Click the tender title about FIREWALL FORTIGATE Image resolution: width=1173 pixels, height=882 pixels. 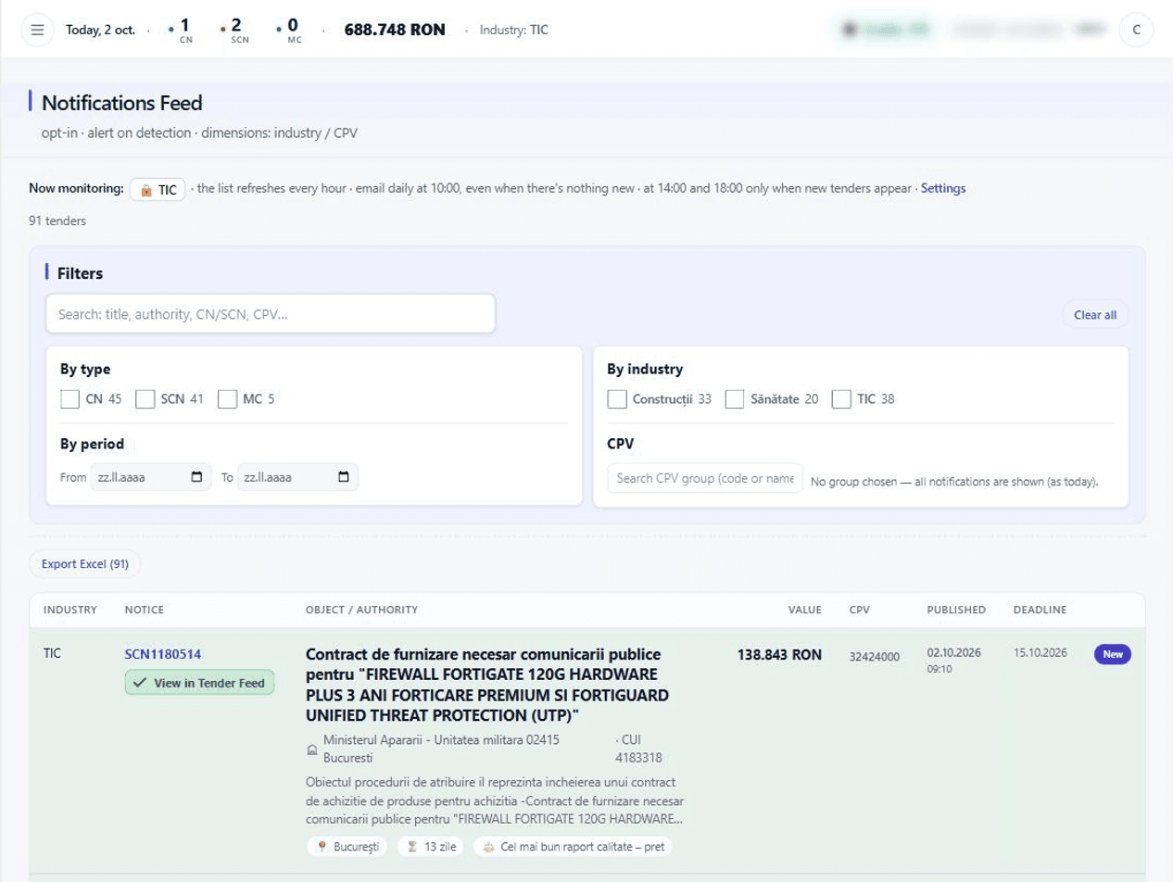pyautogui.click(x=487, y=685)
